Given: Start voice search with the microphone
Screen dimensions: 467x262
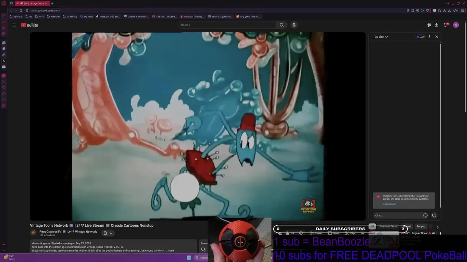Looking at the screenshot, I should [x=294, y=25].
